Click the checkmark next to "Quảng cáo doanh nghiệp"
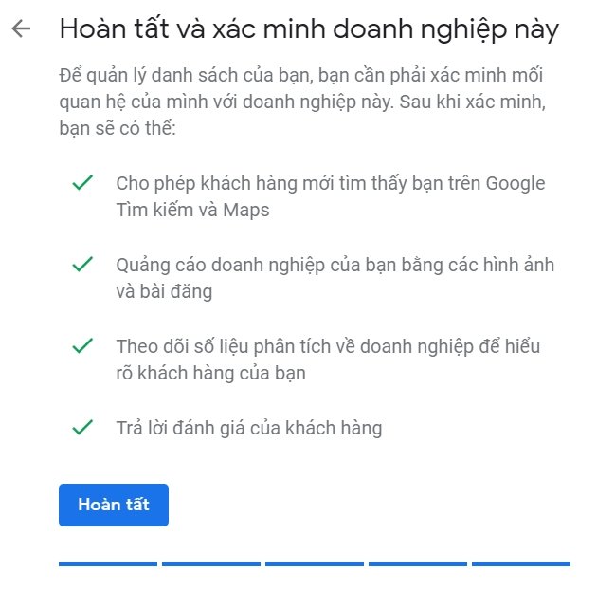This screenshot has width=597, height=591. coord(81,264)
